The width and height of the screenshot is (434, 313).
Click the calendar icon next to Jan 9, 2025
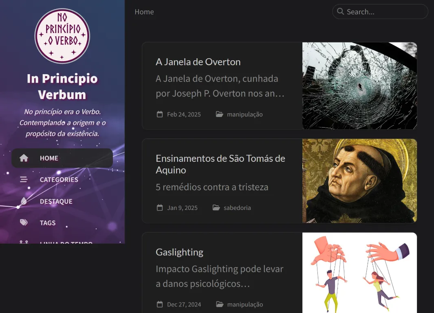[x=159, y=207]
